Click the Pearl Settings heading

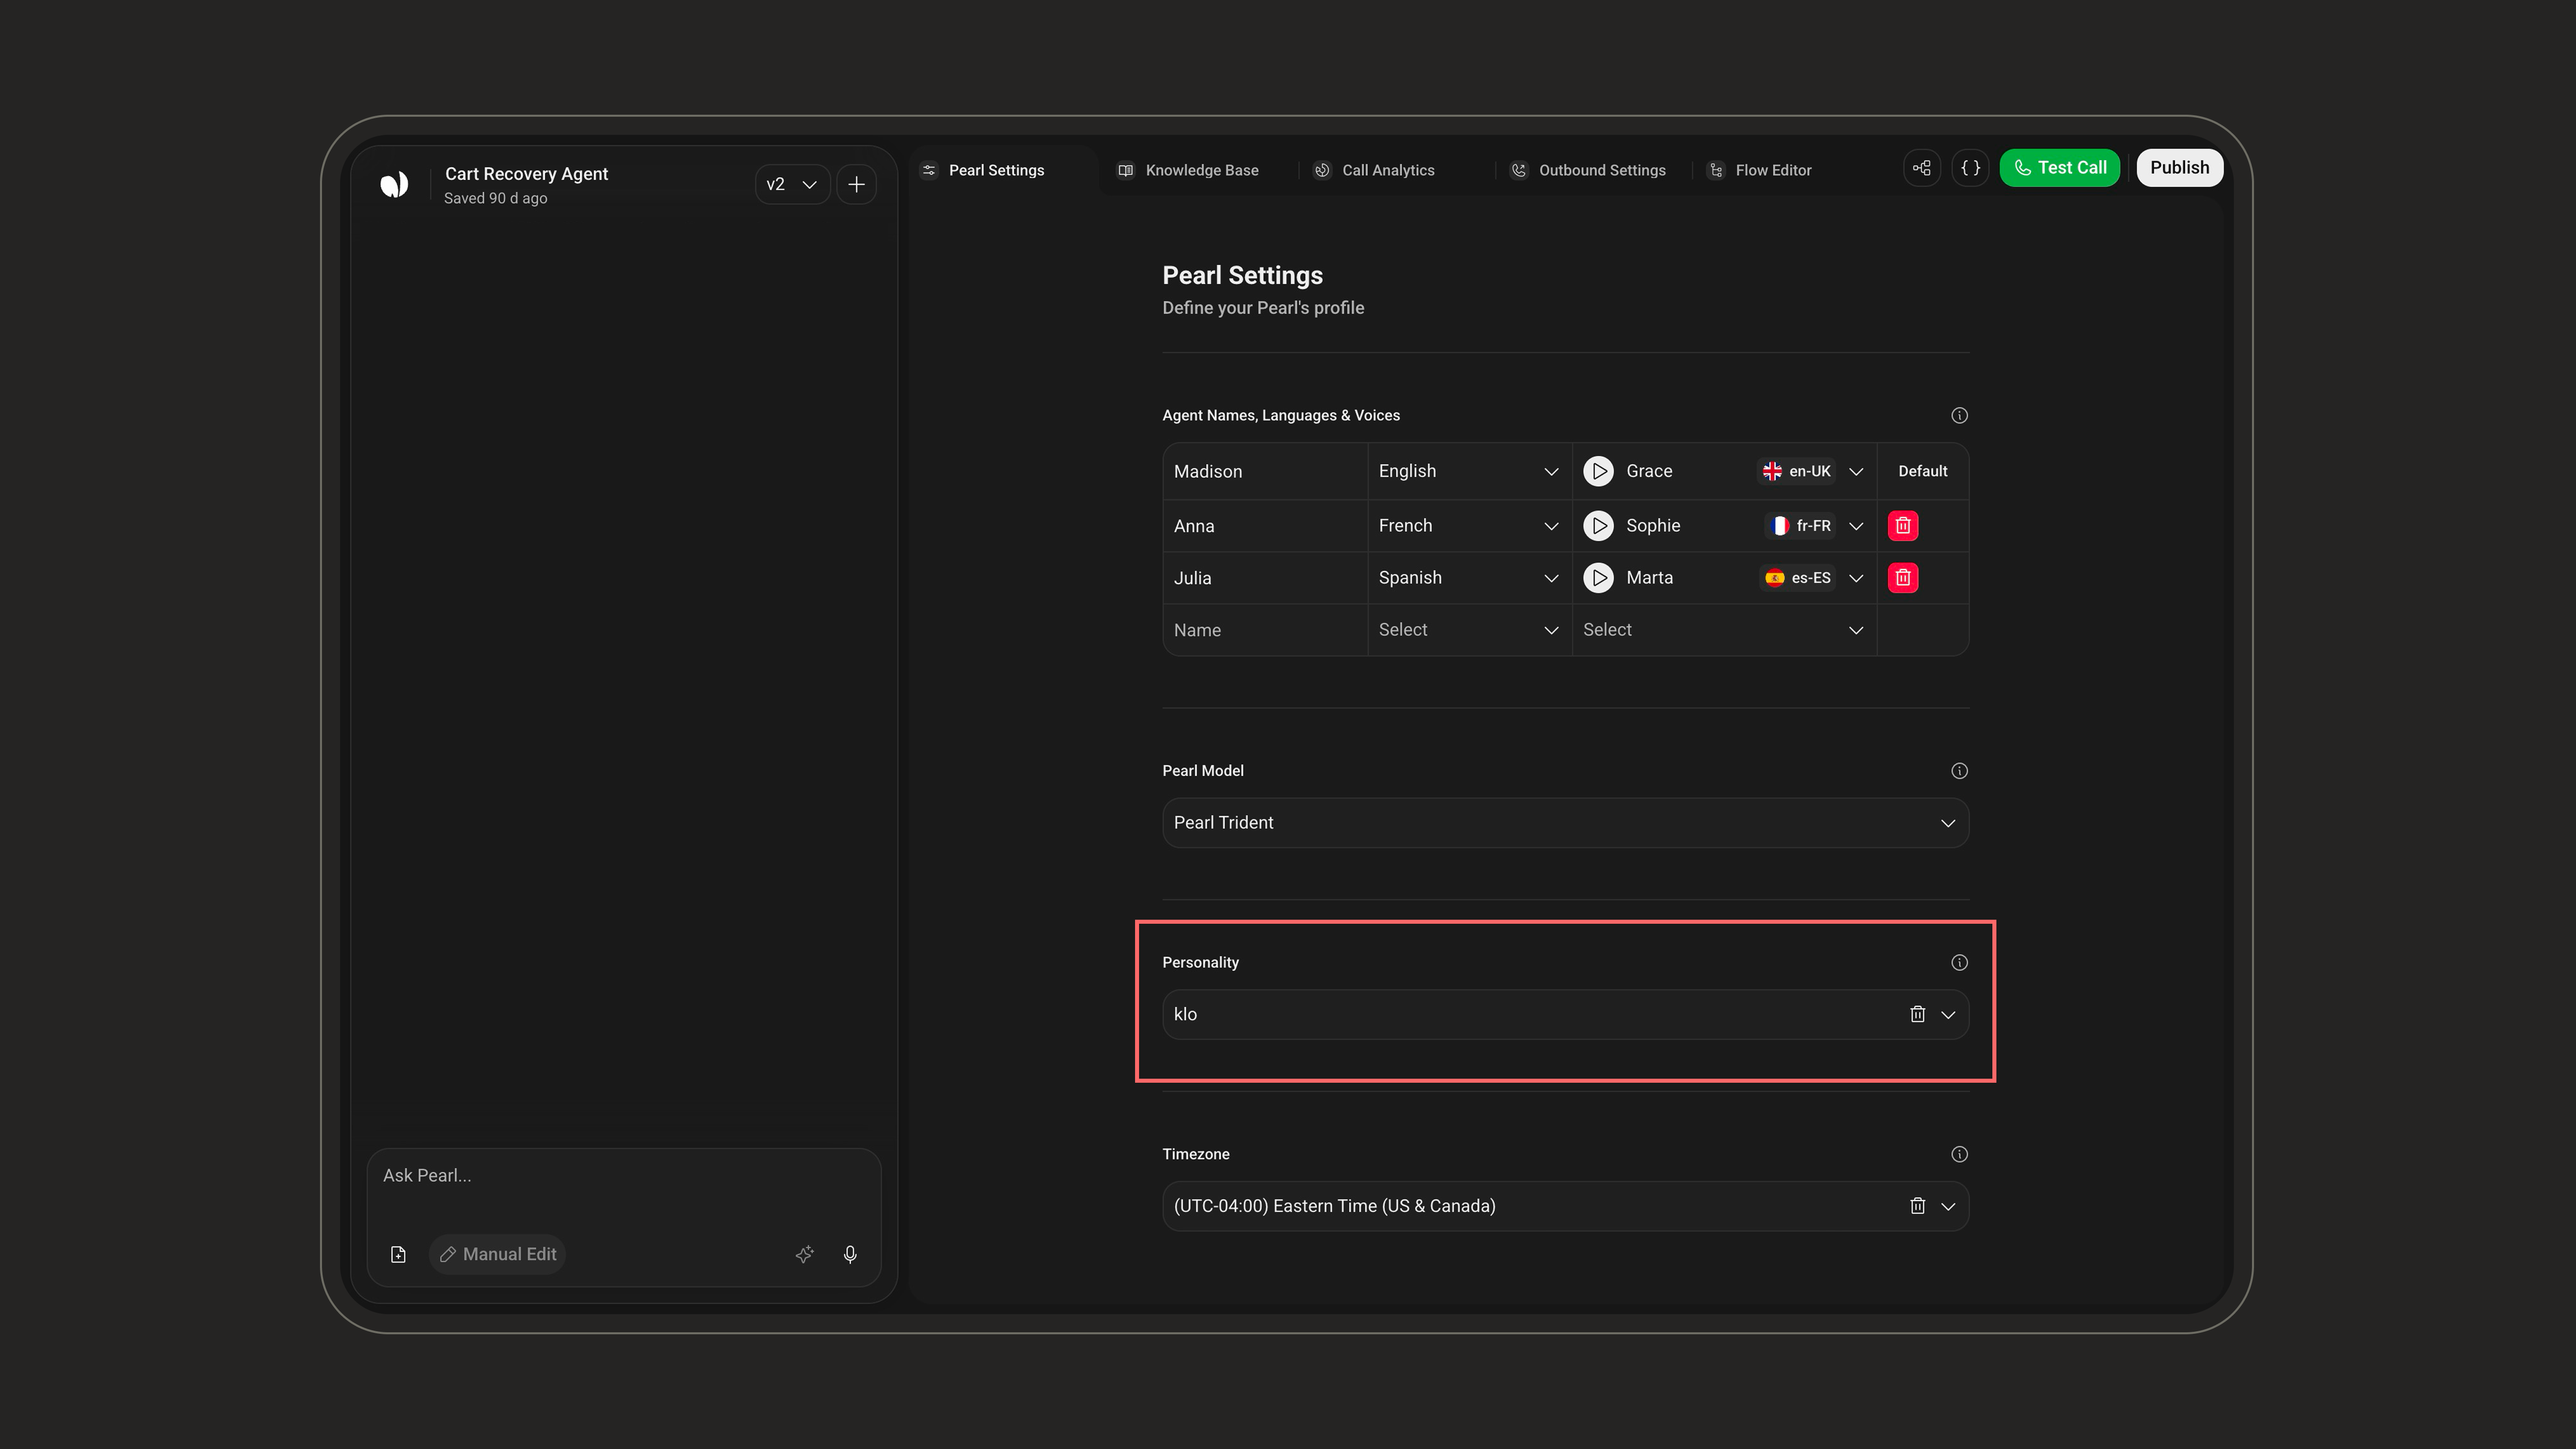[1242, 275]
